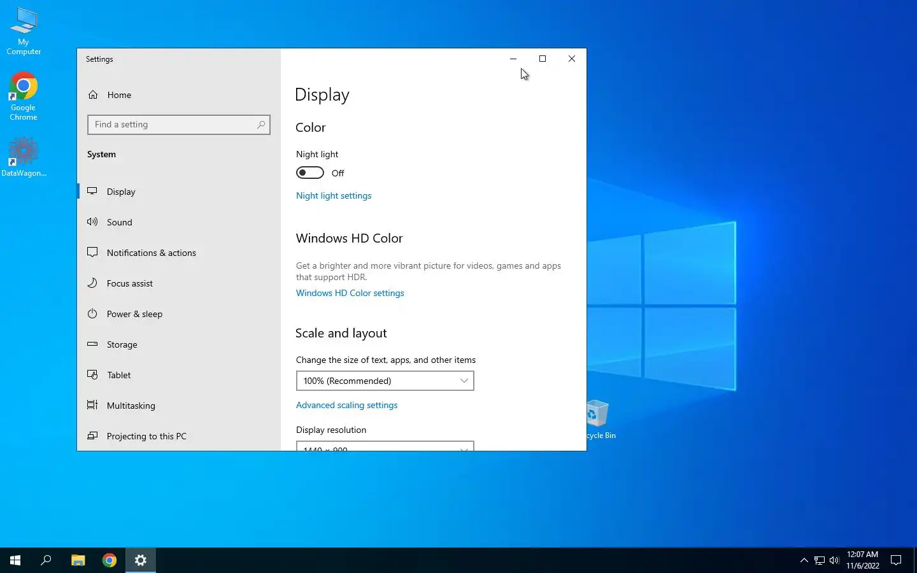Select the DataWagon desktop shortcut
917x573 pixels.
click(x=24, y=157)
